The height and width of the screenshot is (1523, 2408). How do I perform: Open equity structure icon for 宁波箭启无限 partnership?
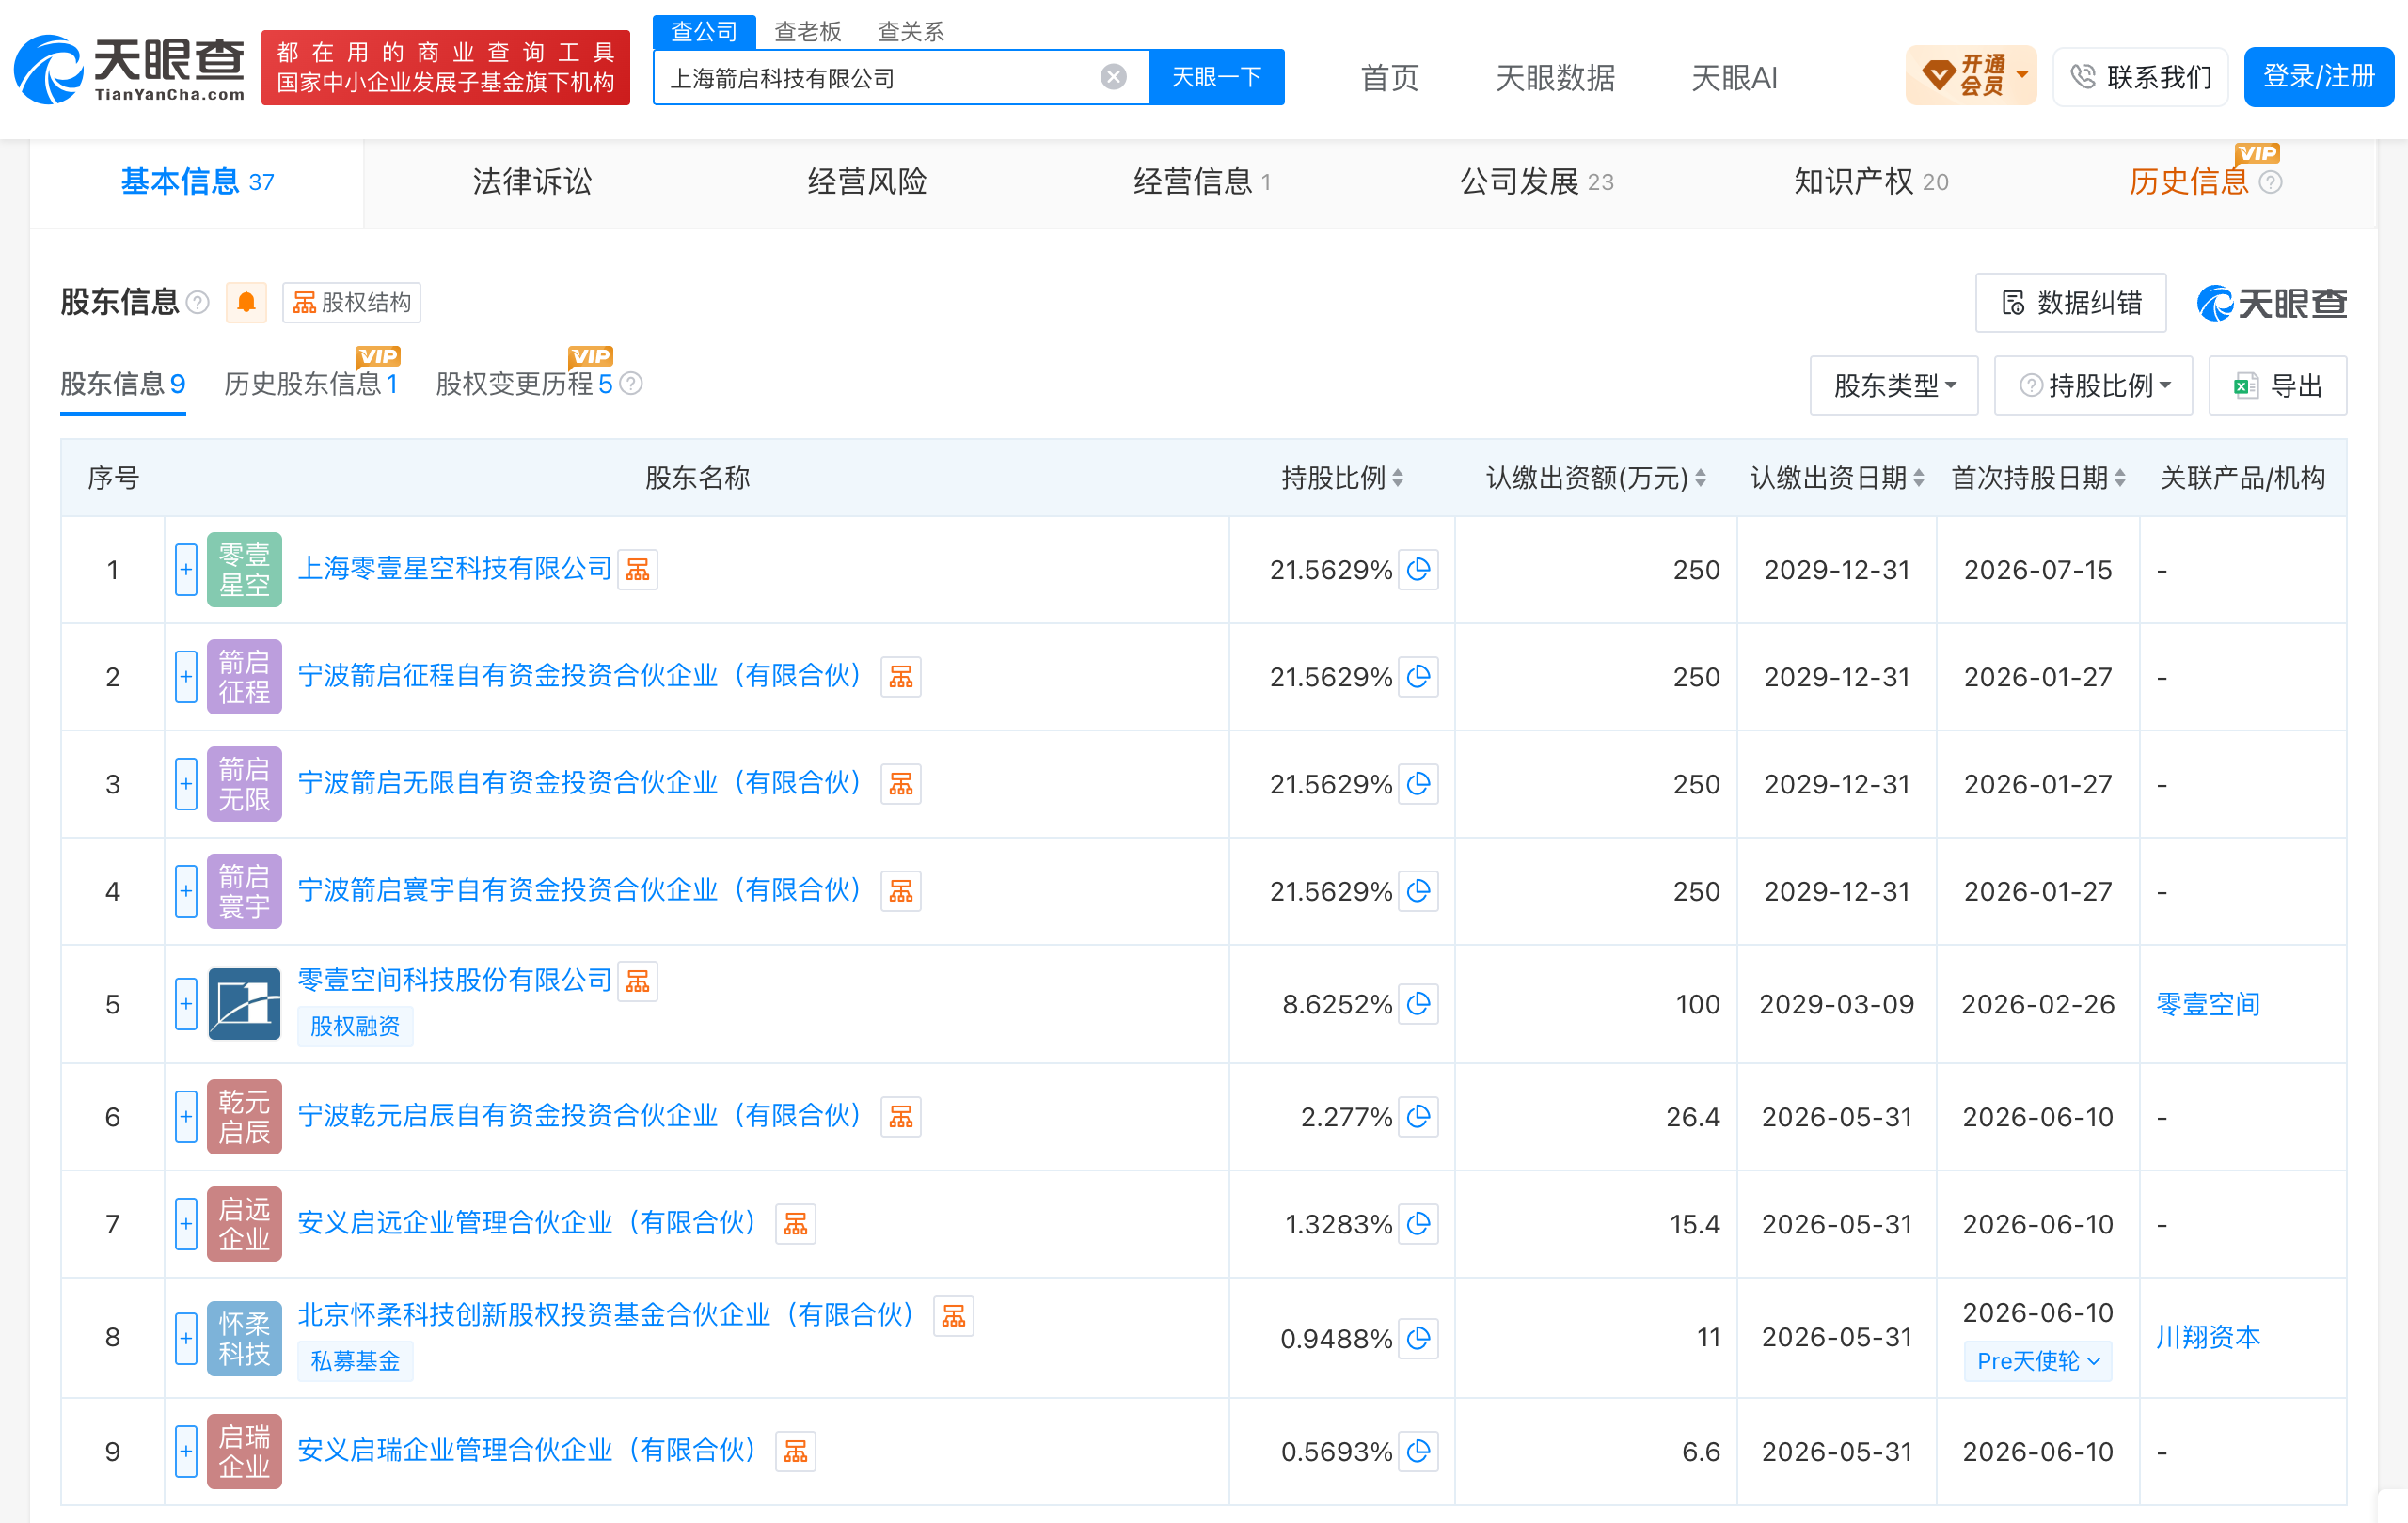pyautogui.click(x=900, y=783)
